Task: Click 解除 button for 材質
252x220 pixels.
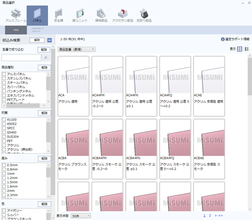Action: click(44, 113)
